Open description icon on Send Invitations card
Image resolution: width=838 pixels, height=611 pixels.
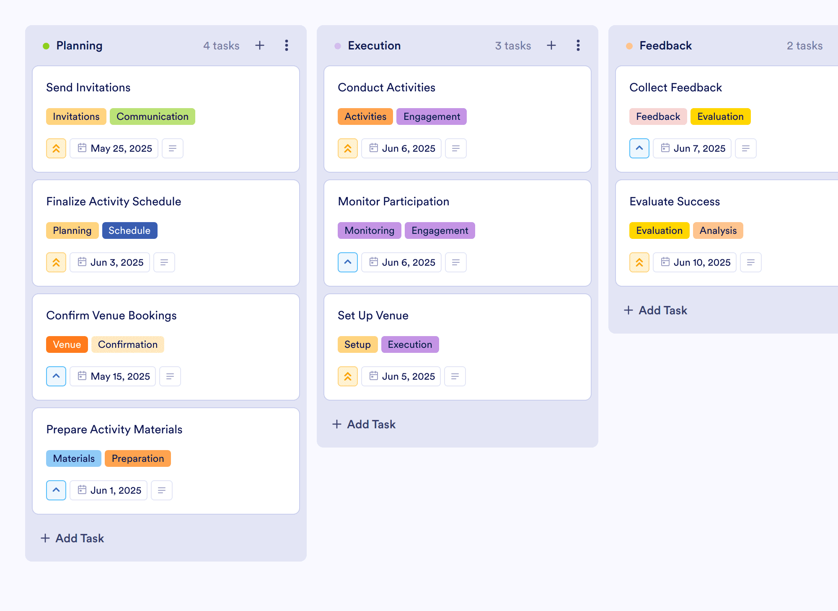(x=173, y=148)
